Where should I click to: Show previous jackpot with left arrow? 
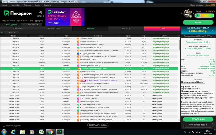[x=184, y=31]
